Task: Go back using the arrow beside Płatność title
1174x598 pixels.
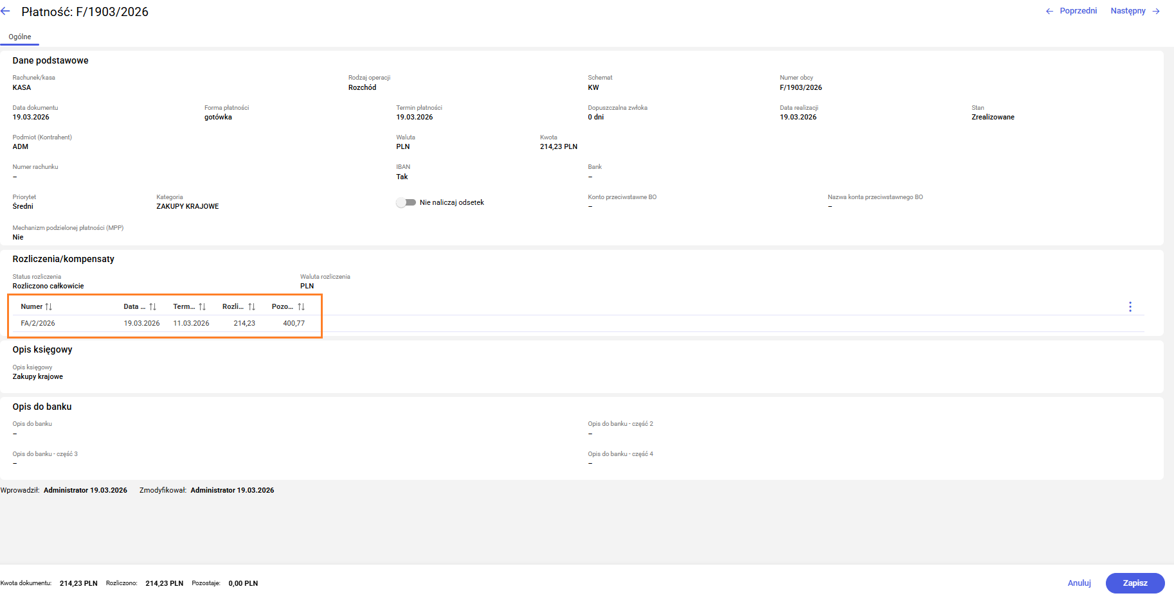Action: 6,12
